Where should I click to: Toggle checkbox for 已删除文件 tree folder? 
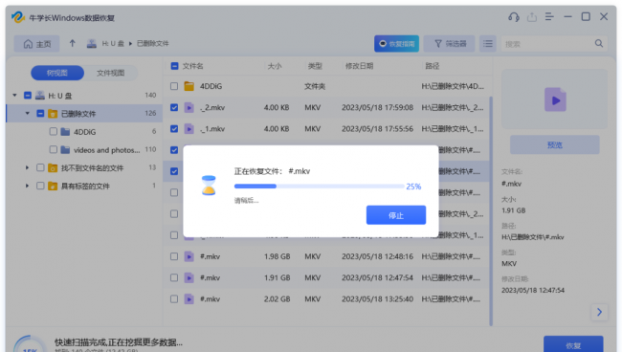tap(40, 114)
